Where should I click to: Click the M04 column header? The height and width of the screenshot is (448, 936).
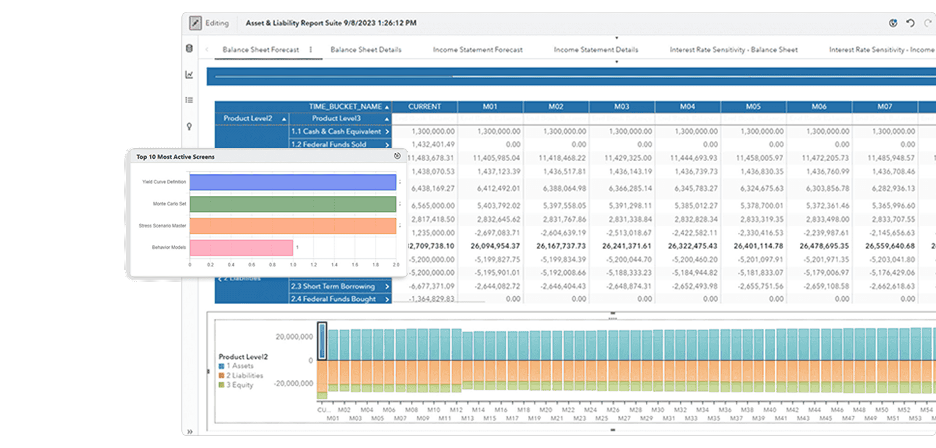click(x=687, y=107)
